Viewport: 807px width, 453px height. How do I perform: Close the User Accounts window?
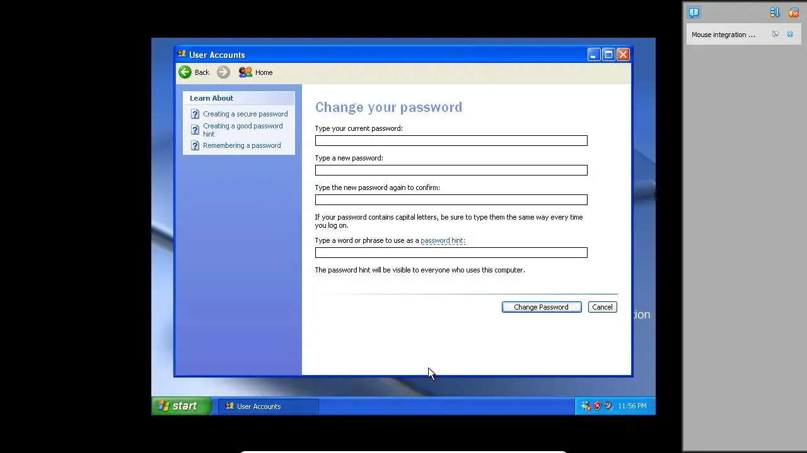pyautogui.click(x=623, y=55)
